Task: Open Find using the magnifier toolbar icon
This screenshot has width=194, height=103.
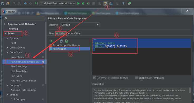Action: (x=14, y=3)
